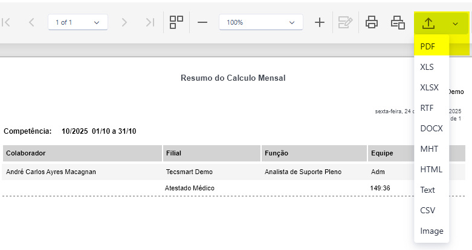Zoom in with the plus icon
The image size is (472, 250).
coord(319,22)
